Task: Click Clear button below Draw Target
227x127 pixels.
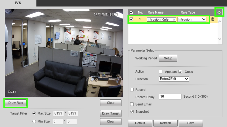Action: pyautogui.click(x=111, y=122)
